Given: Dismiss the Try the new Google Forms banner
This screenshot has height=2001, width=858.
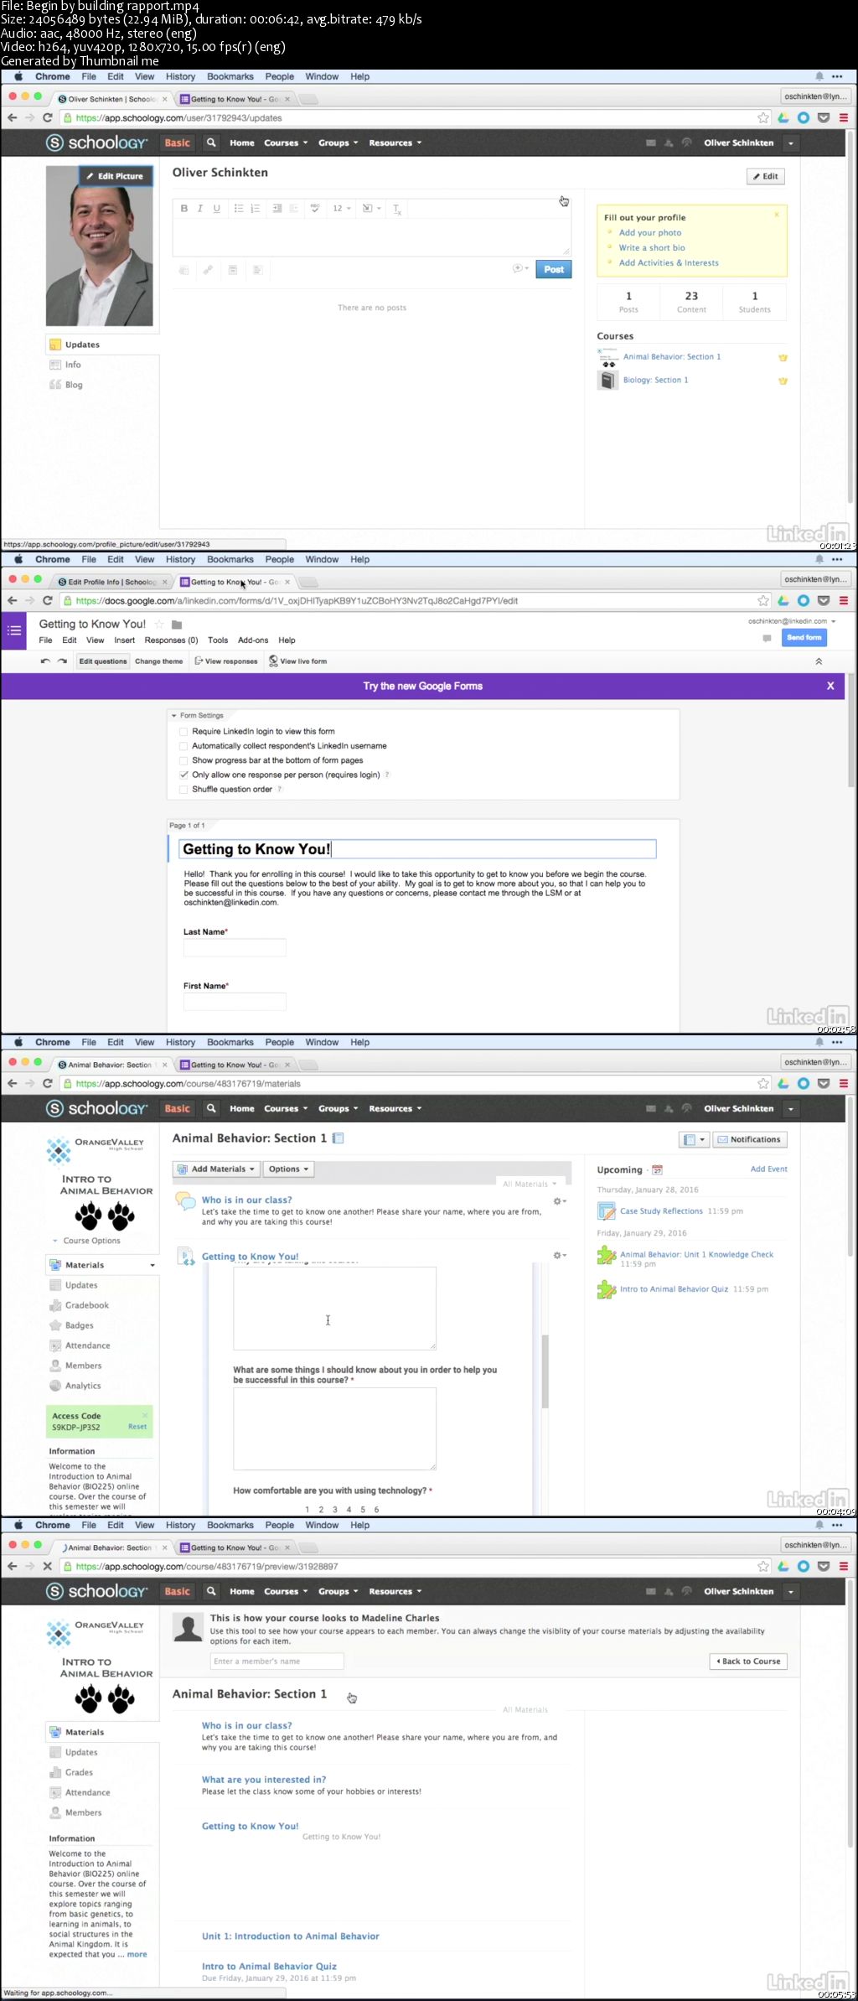Looking at the screenshot, I should pos(830,686).
